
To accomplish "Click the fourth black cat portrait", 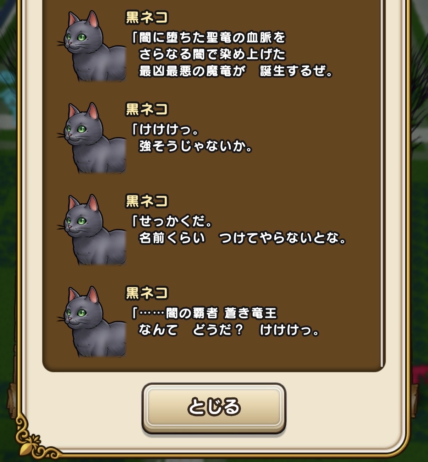I will pyautogui.click(x=92, y=321).
